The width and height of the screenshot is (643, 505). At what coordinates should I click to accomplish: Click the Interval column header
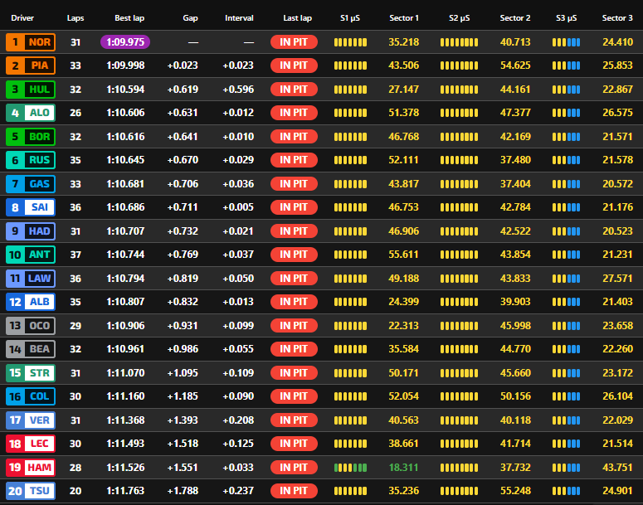(239, 17)
